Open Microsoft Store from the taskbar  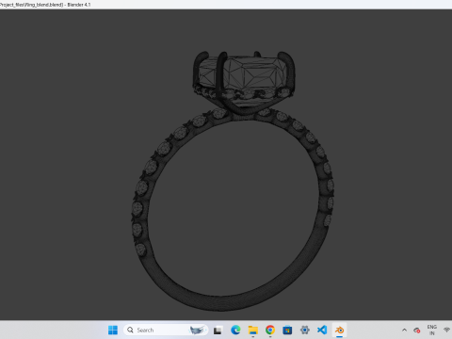click(x=287, y=331)
